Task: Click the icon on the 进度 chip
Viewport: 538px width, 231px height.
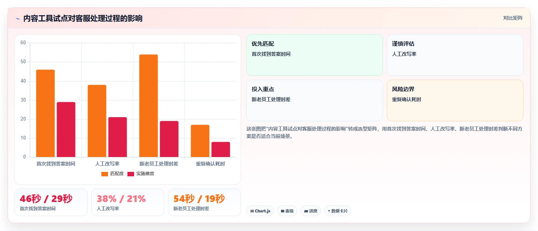Action: click(306, 211)
